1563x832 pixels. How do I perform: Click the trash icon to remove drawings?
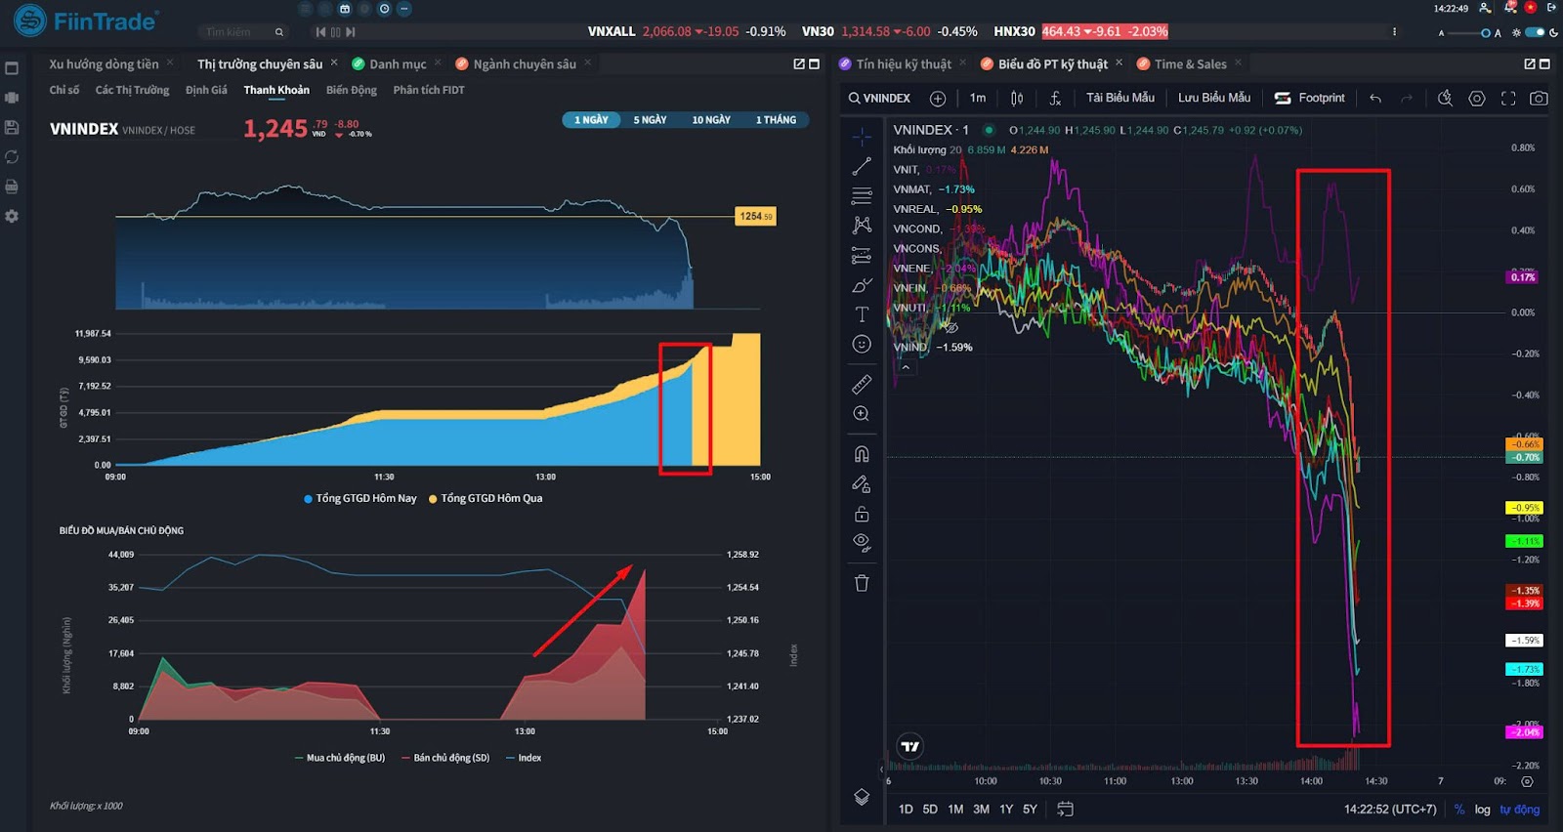coord(861,583)
